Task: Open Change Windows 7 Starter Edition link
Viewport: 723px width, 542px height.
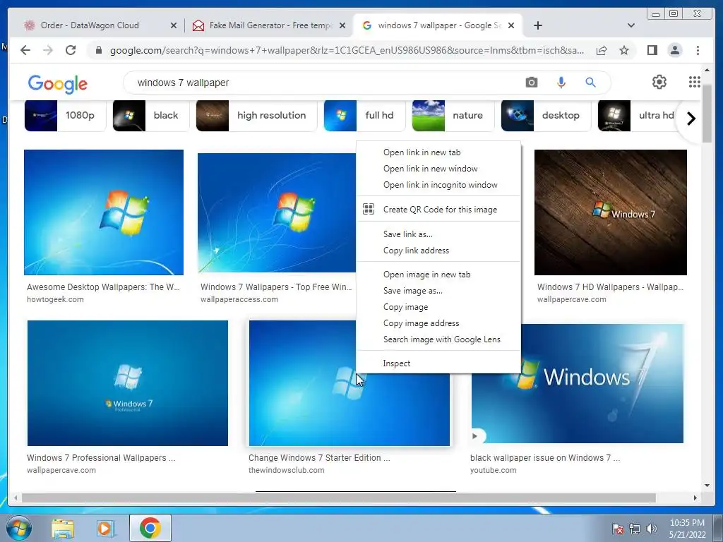Action: click(x=319, y=457)
